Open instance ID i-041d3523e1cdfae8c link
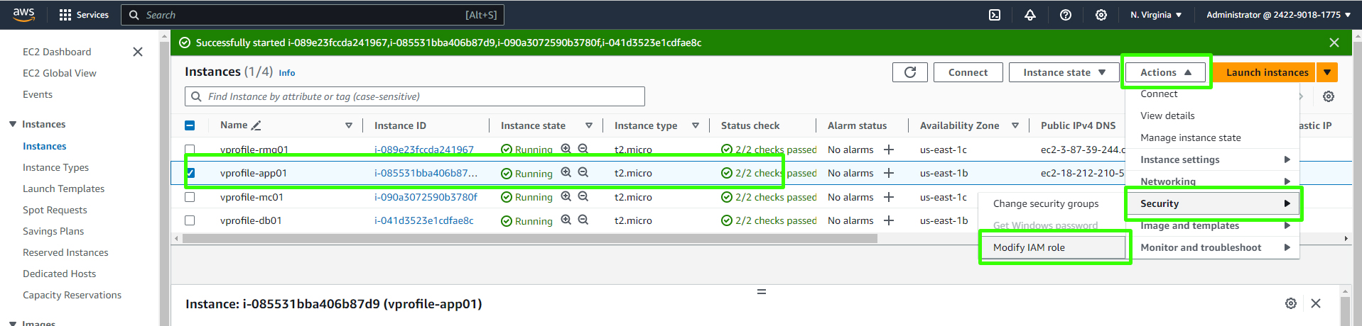The image size is (1362, 326). (x=423, y=220)
